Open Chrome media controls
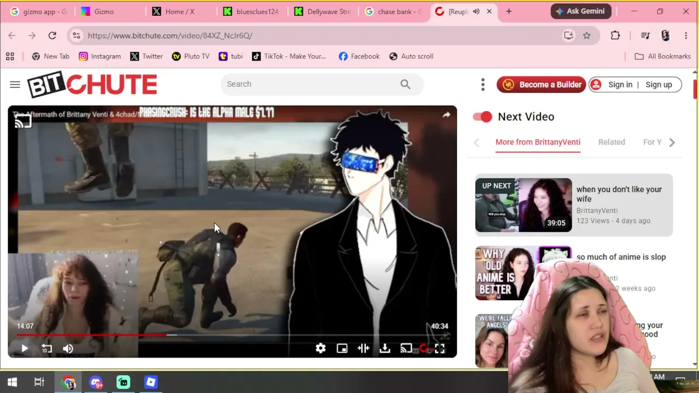 coord(645,35)
